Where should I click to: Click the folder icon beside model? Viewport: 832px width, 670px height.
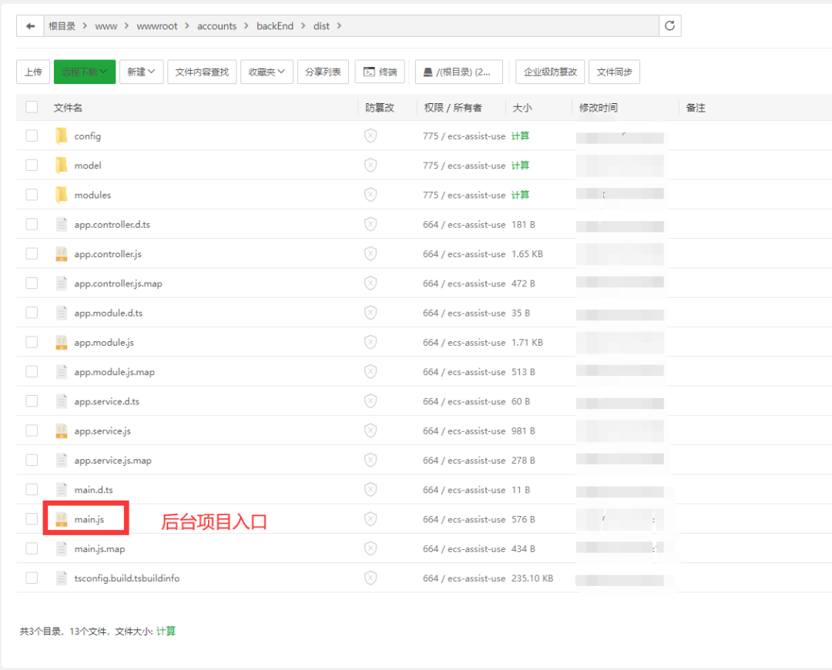pyautogui.click(x=61, y=165)
